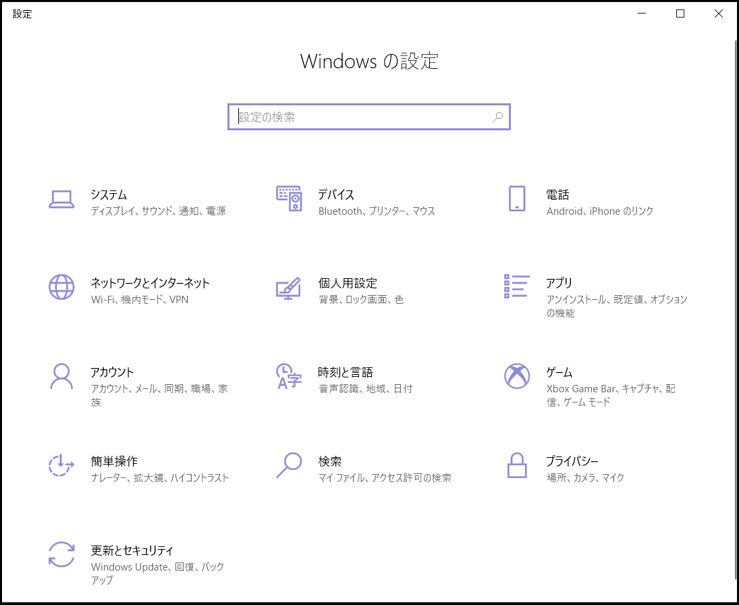This screenshot has height=605, width=739.
Task: Open the 簡単操作 accessibility icon
Action: [x=61, y=465]
